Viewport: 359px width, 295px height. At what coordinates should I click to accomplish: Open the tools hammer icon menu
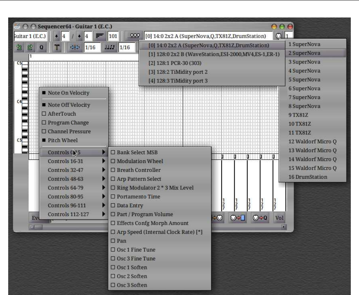click(x=57, y=47)
